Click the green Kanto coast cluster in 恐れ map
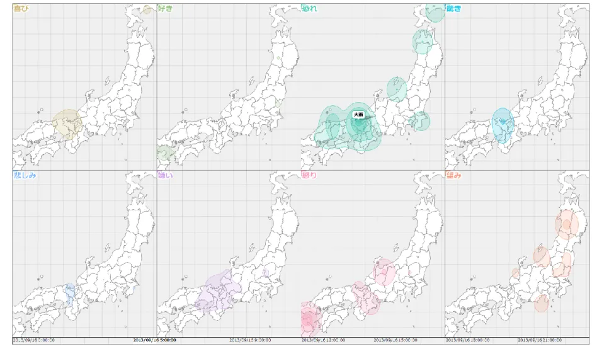 coord(420,121)
